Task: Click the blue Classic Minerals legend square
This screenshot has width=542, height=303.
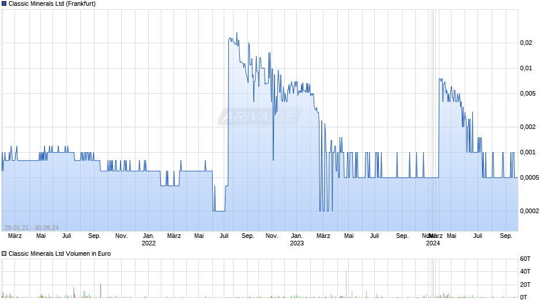Action: pyautogui.click(x=4, y=3)
